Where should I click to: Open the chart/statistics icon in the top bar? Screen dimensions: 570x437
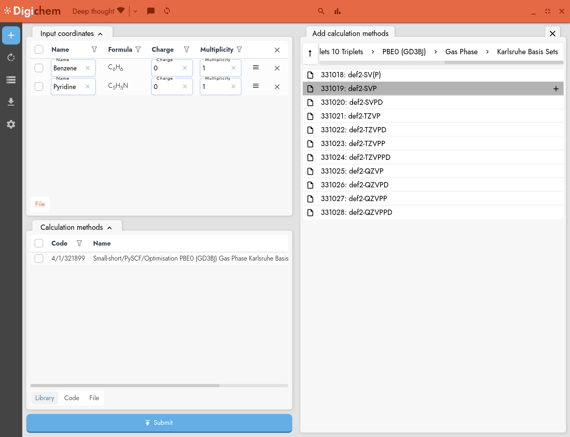point(337,11)
